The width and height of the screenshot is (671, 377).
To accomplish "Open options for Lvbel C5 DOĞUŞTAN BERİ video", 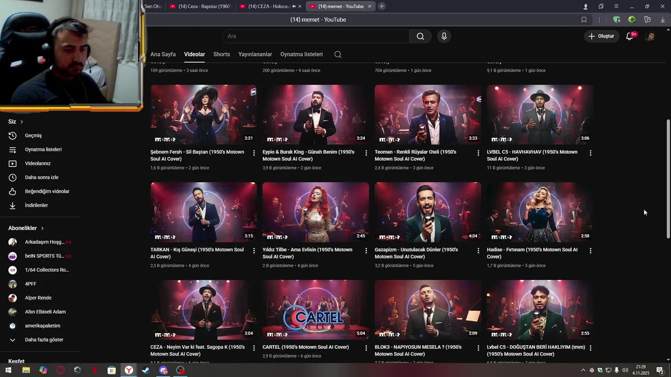I will (590, 348).
